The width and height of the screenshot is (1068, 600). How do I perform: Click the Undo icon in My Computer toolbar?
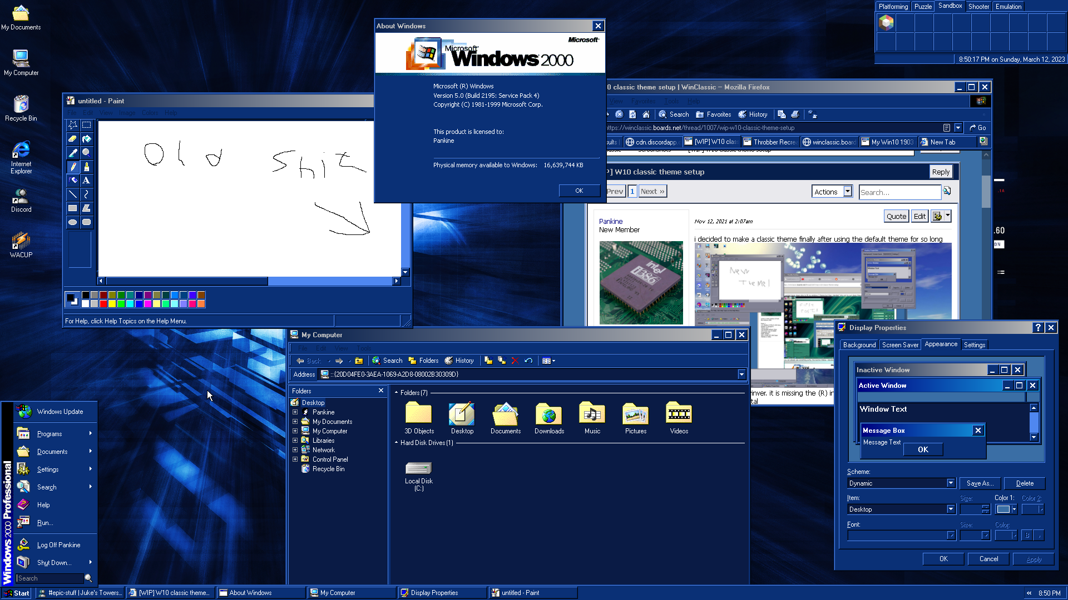click(528, 361)
